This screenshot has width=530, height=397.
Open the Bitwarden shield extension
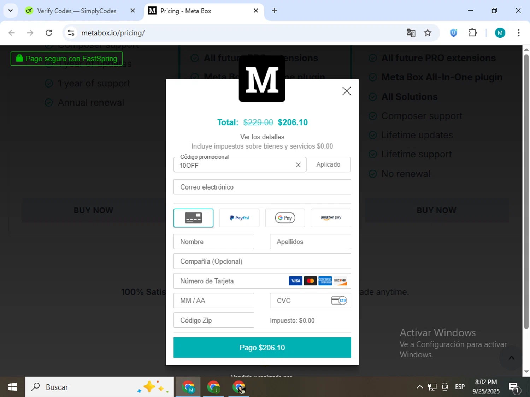[x=454, y=33]
